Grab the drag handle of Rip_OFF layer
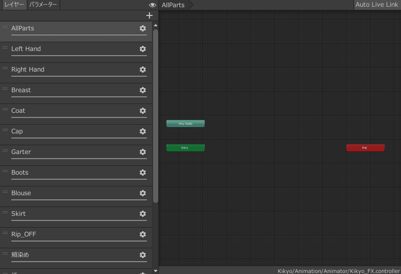Viewport: 401px width, 274px height. 5,233
